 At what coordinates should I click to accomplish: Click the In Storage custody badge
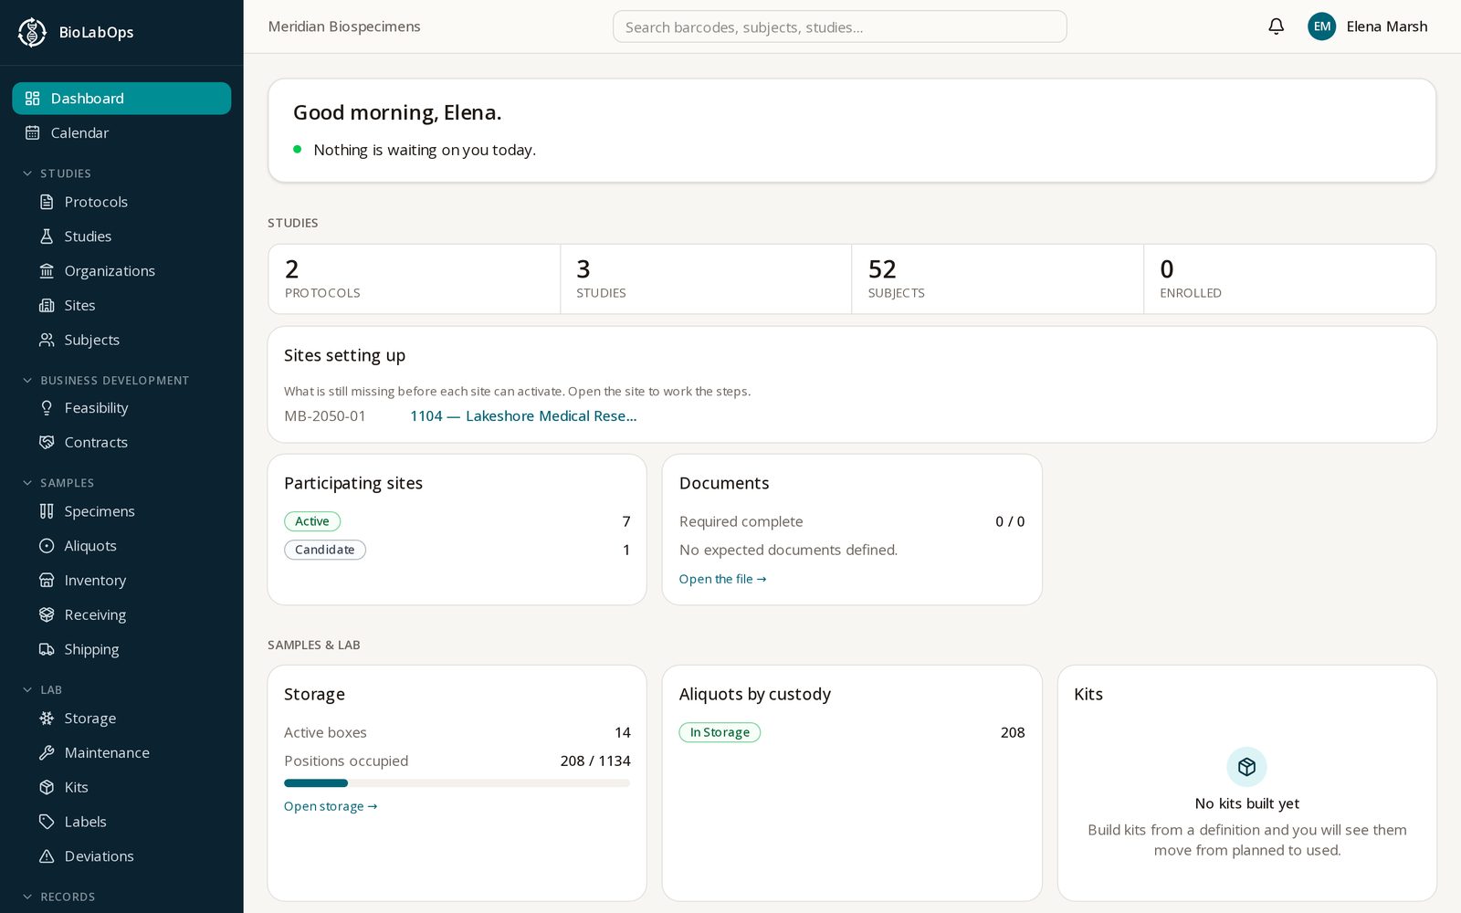(x=720, y=732)
